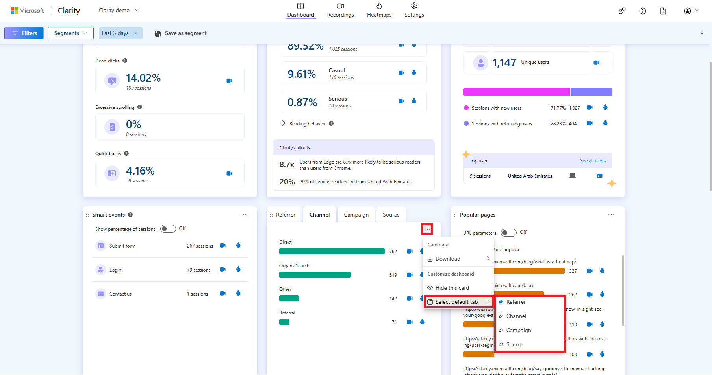This screenshot has width=712, height=375.
Task: Switch to the Referrer card tab
Action: [286, 215]
